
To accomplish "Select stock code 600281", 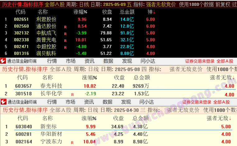I will click(24, 134).
